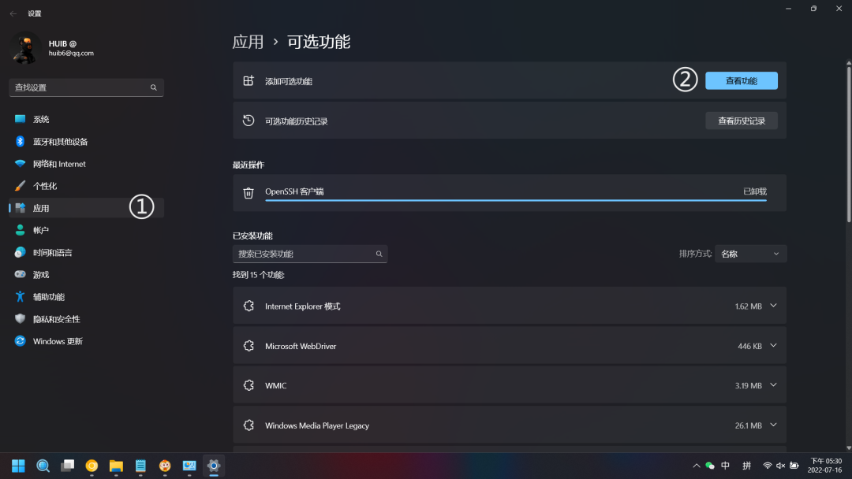The image size is (852, 479).
Task: Click the 1.62 MB size text
Action: pyautogui.click(x=748, y=306)
